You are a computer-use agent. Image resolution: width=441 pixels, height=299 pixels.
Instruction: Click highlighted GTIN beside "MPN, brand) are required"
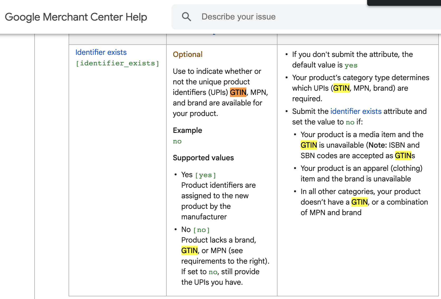point(341,88)
